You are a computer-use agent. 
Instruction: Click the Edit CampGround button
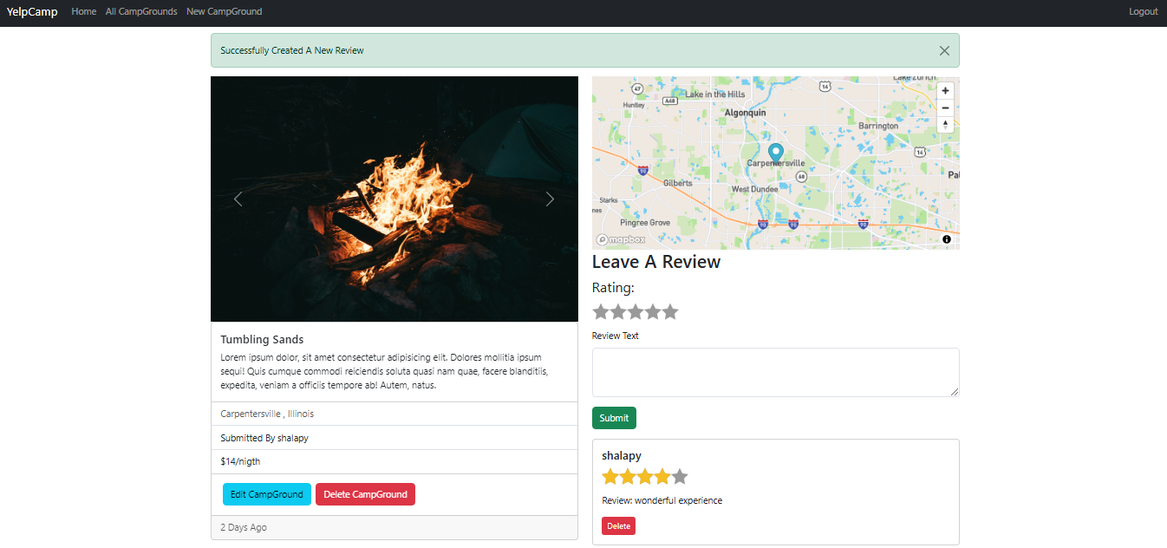(x=267, y=494)
